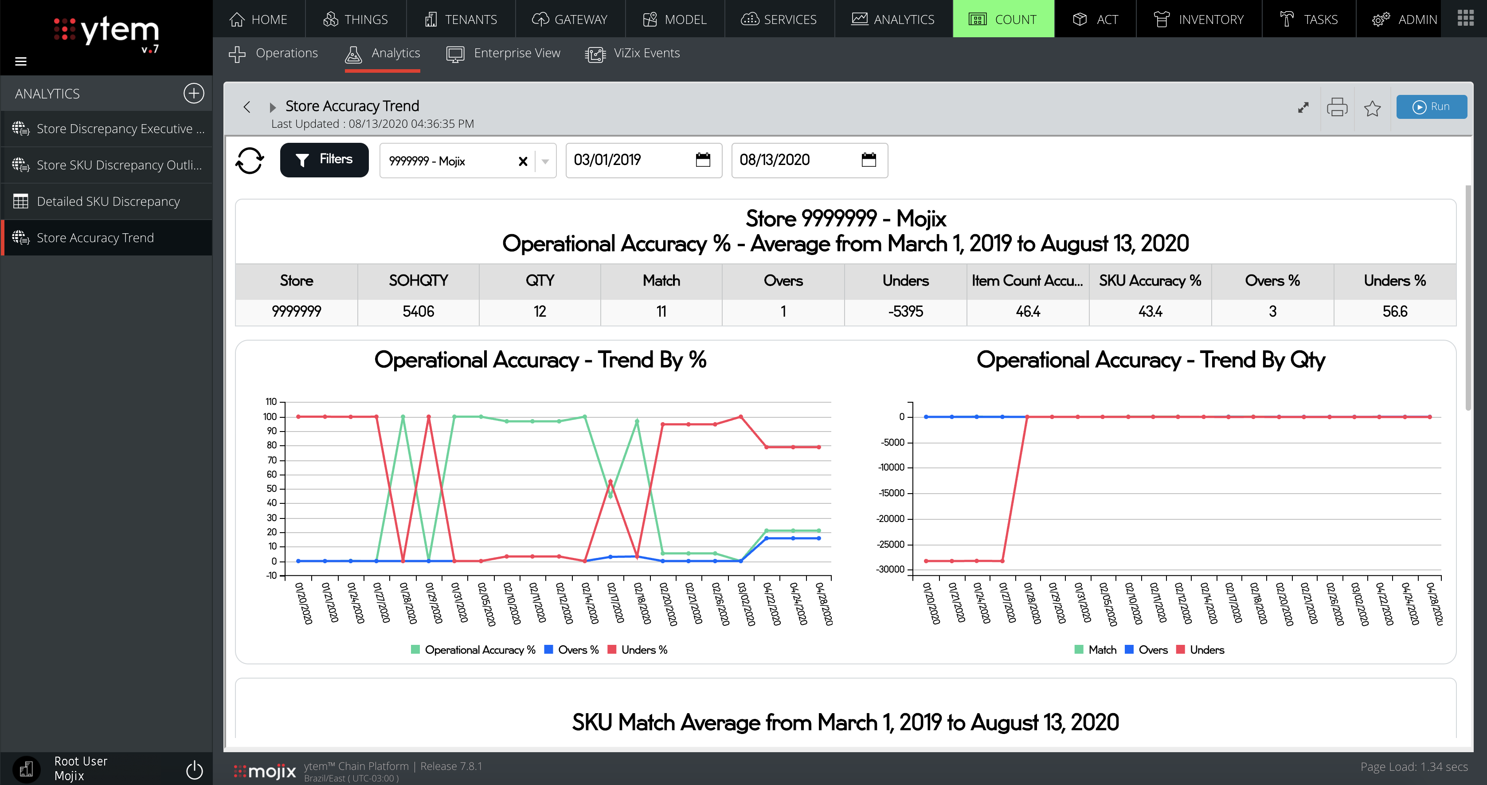Click the refresh icon near Filters
Screen dimensions: 1487x785
[249, 160]
